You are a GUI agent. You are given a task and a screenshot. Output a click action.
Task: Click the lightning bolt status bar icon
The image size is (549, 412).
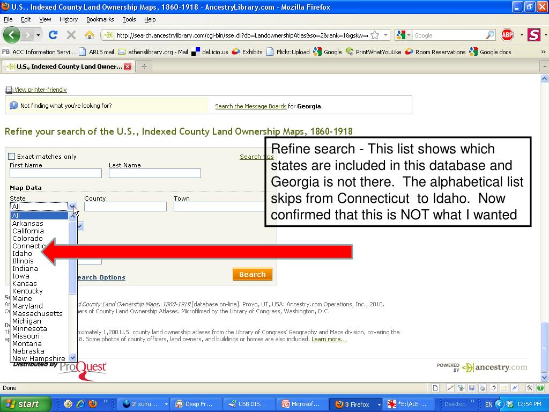(515, 388)
